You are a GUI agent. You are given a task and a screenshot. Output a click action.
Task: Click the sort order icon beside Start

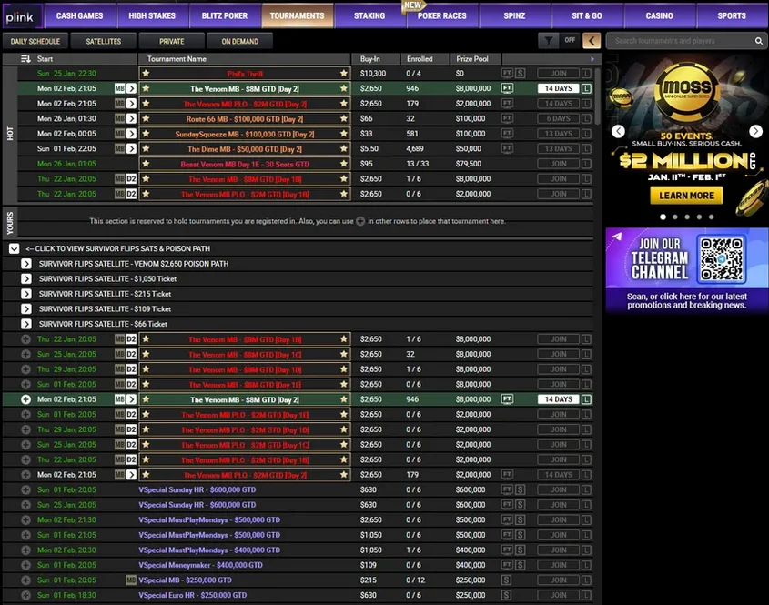tap(25, 59)
